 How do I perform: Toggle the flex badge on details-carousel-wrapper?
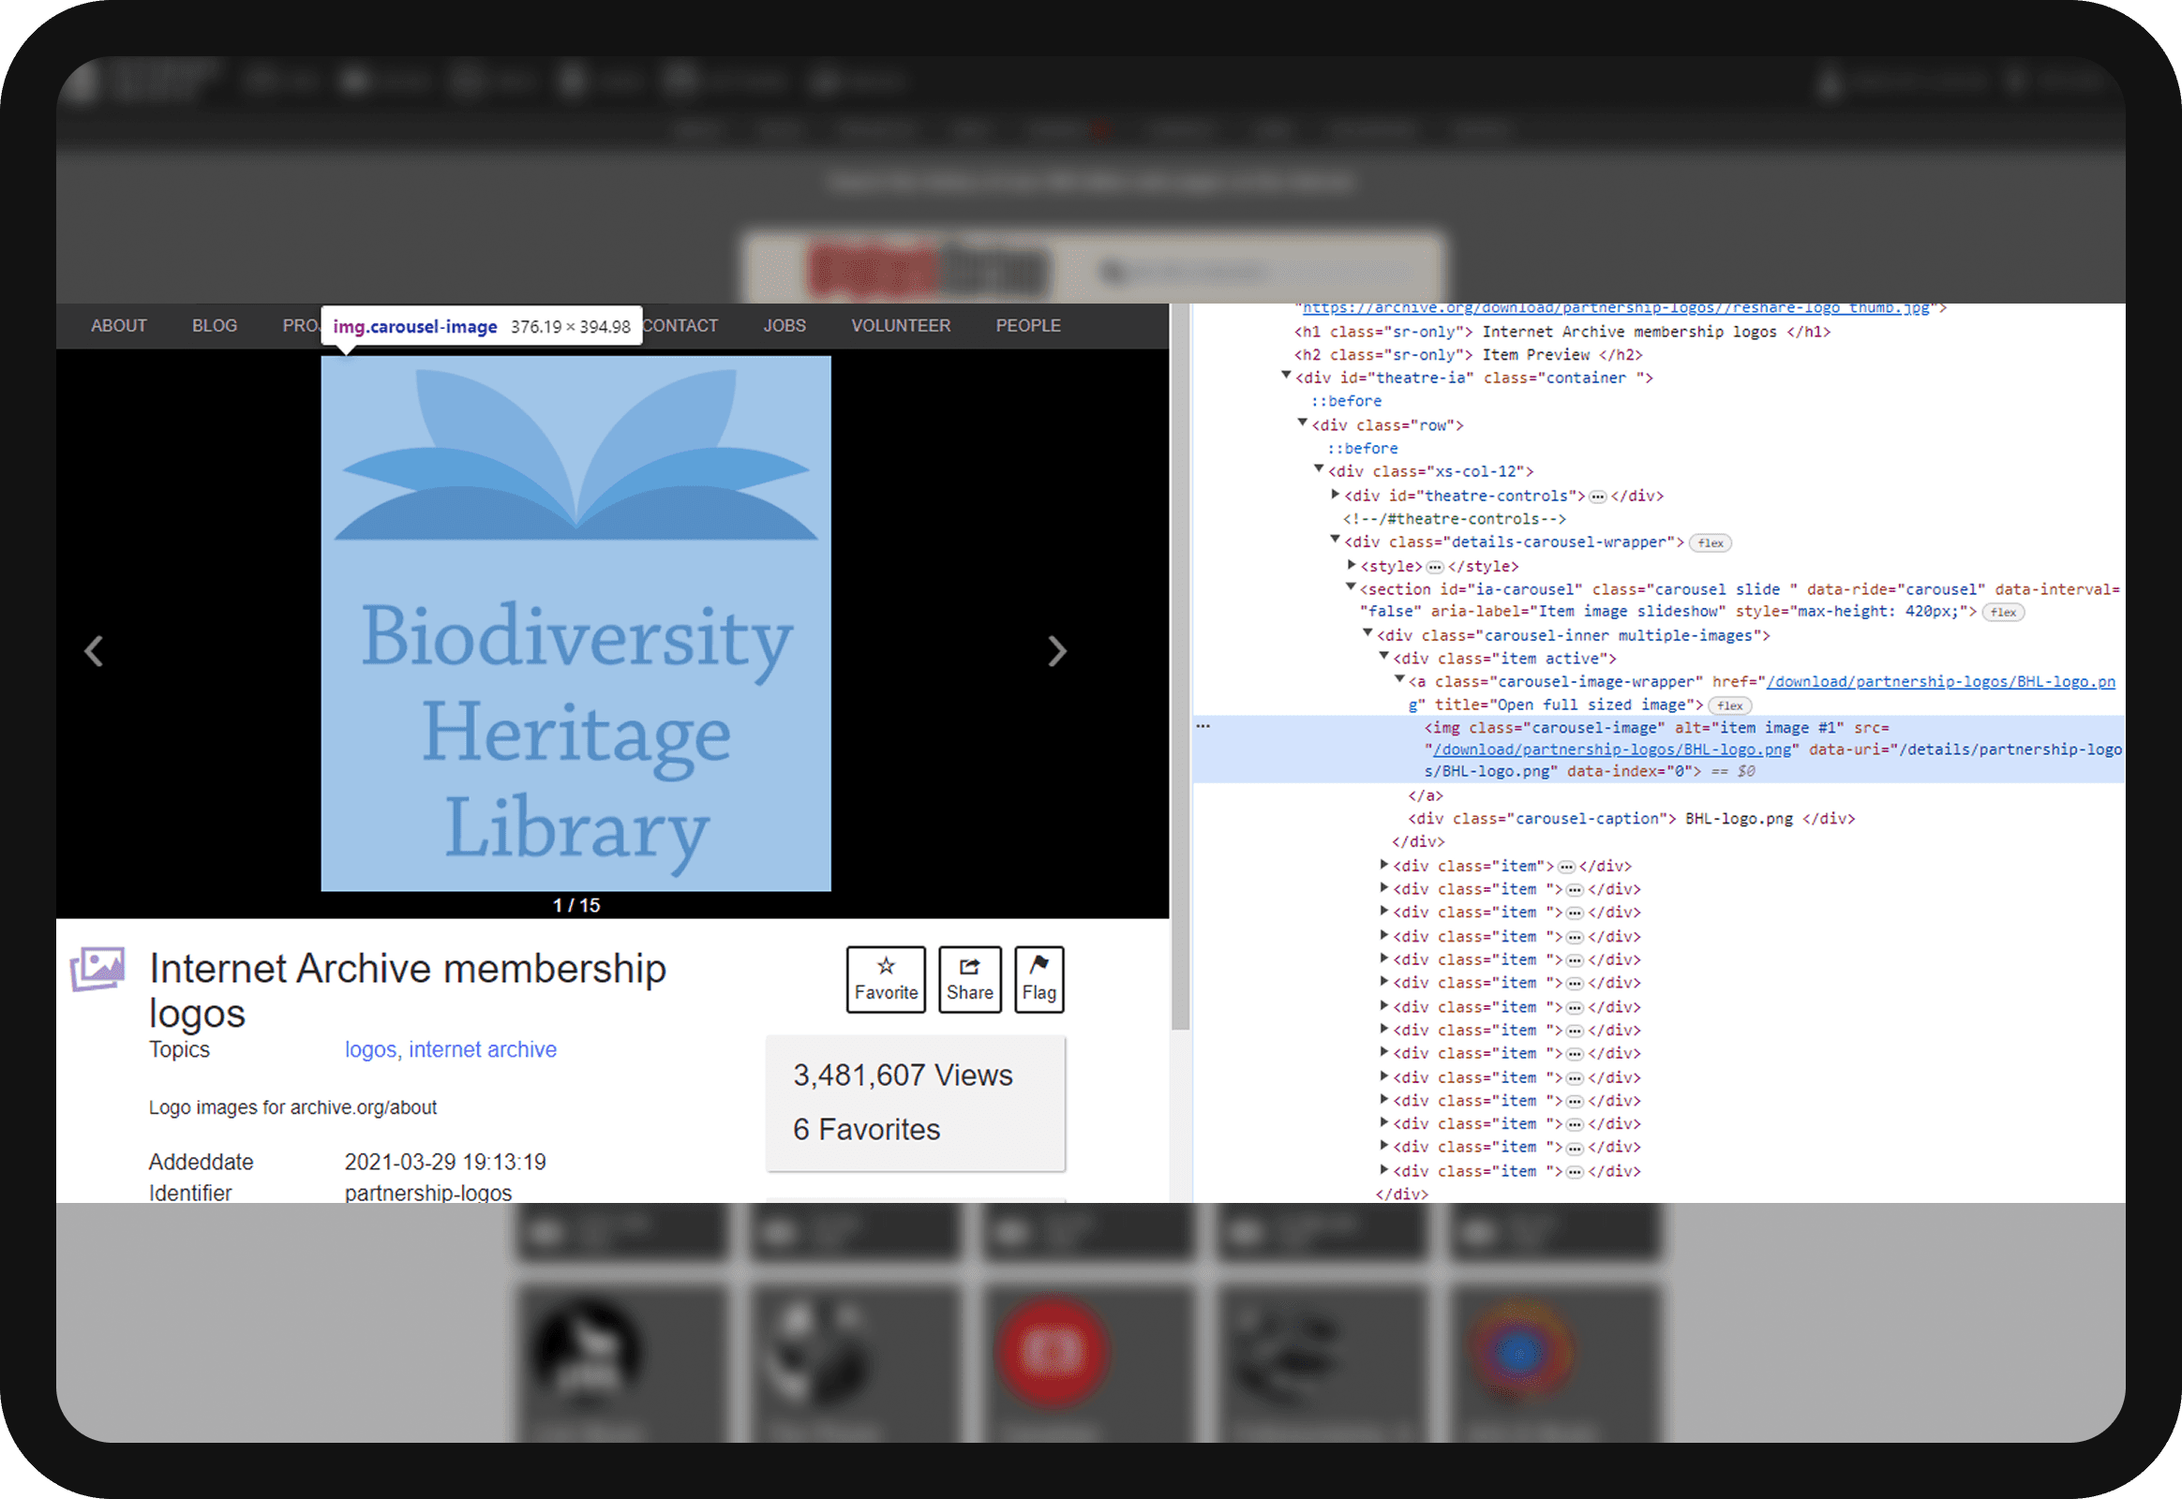(x=1711, y=542)
